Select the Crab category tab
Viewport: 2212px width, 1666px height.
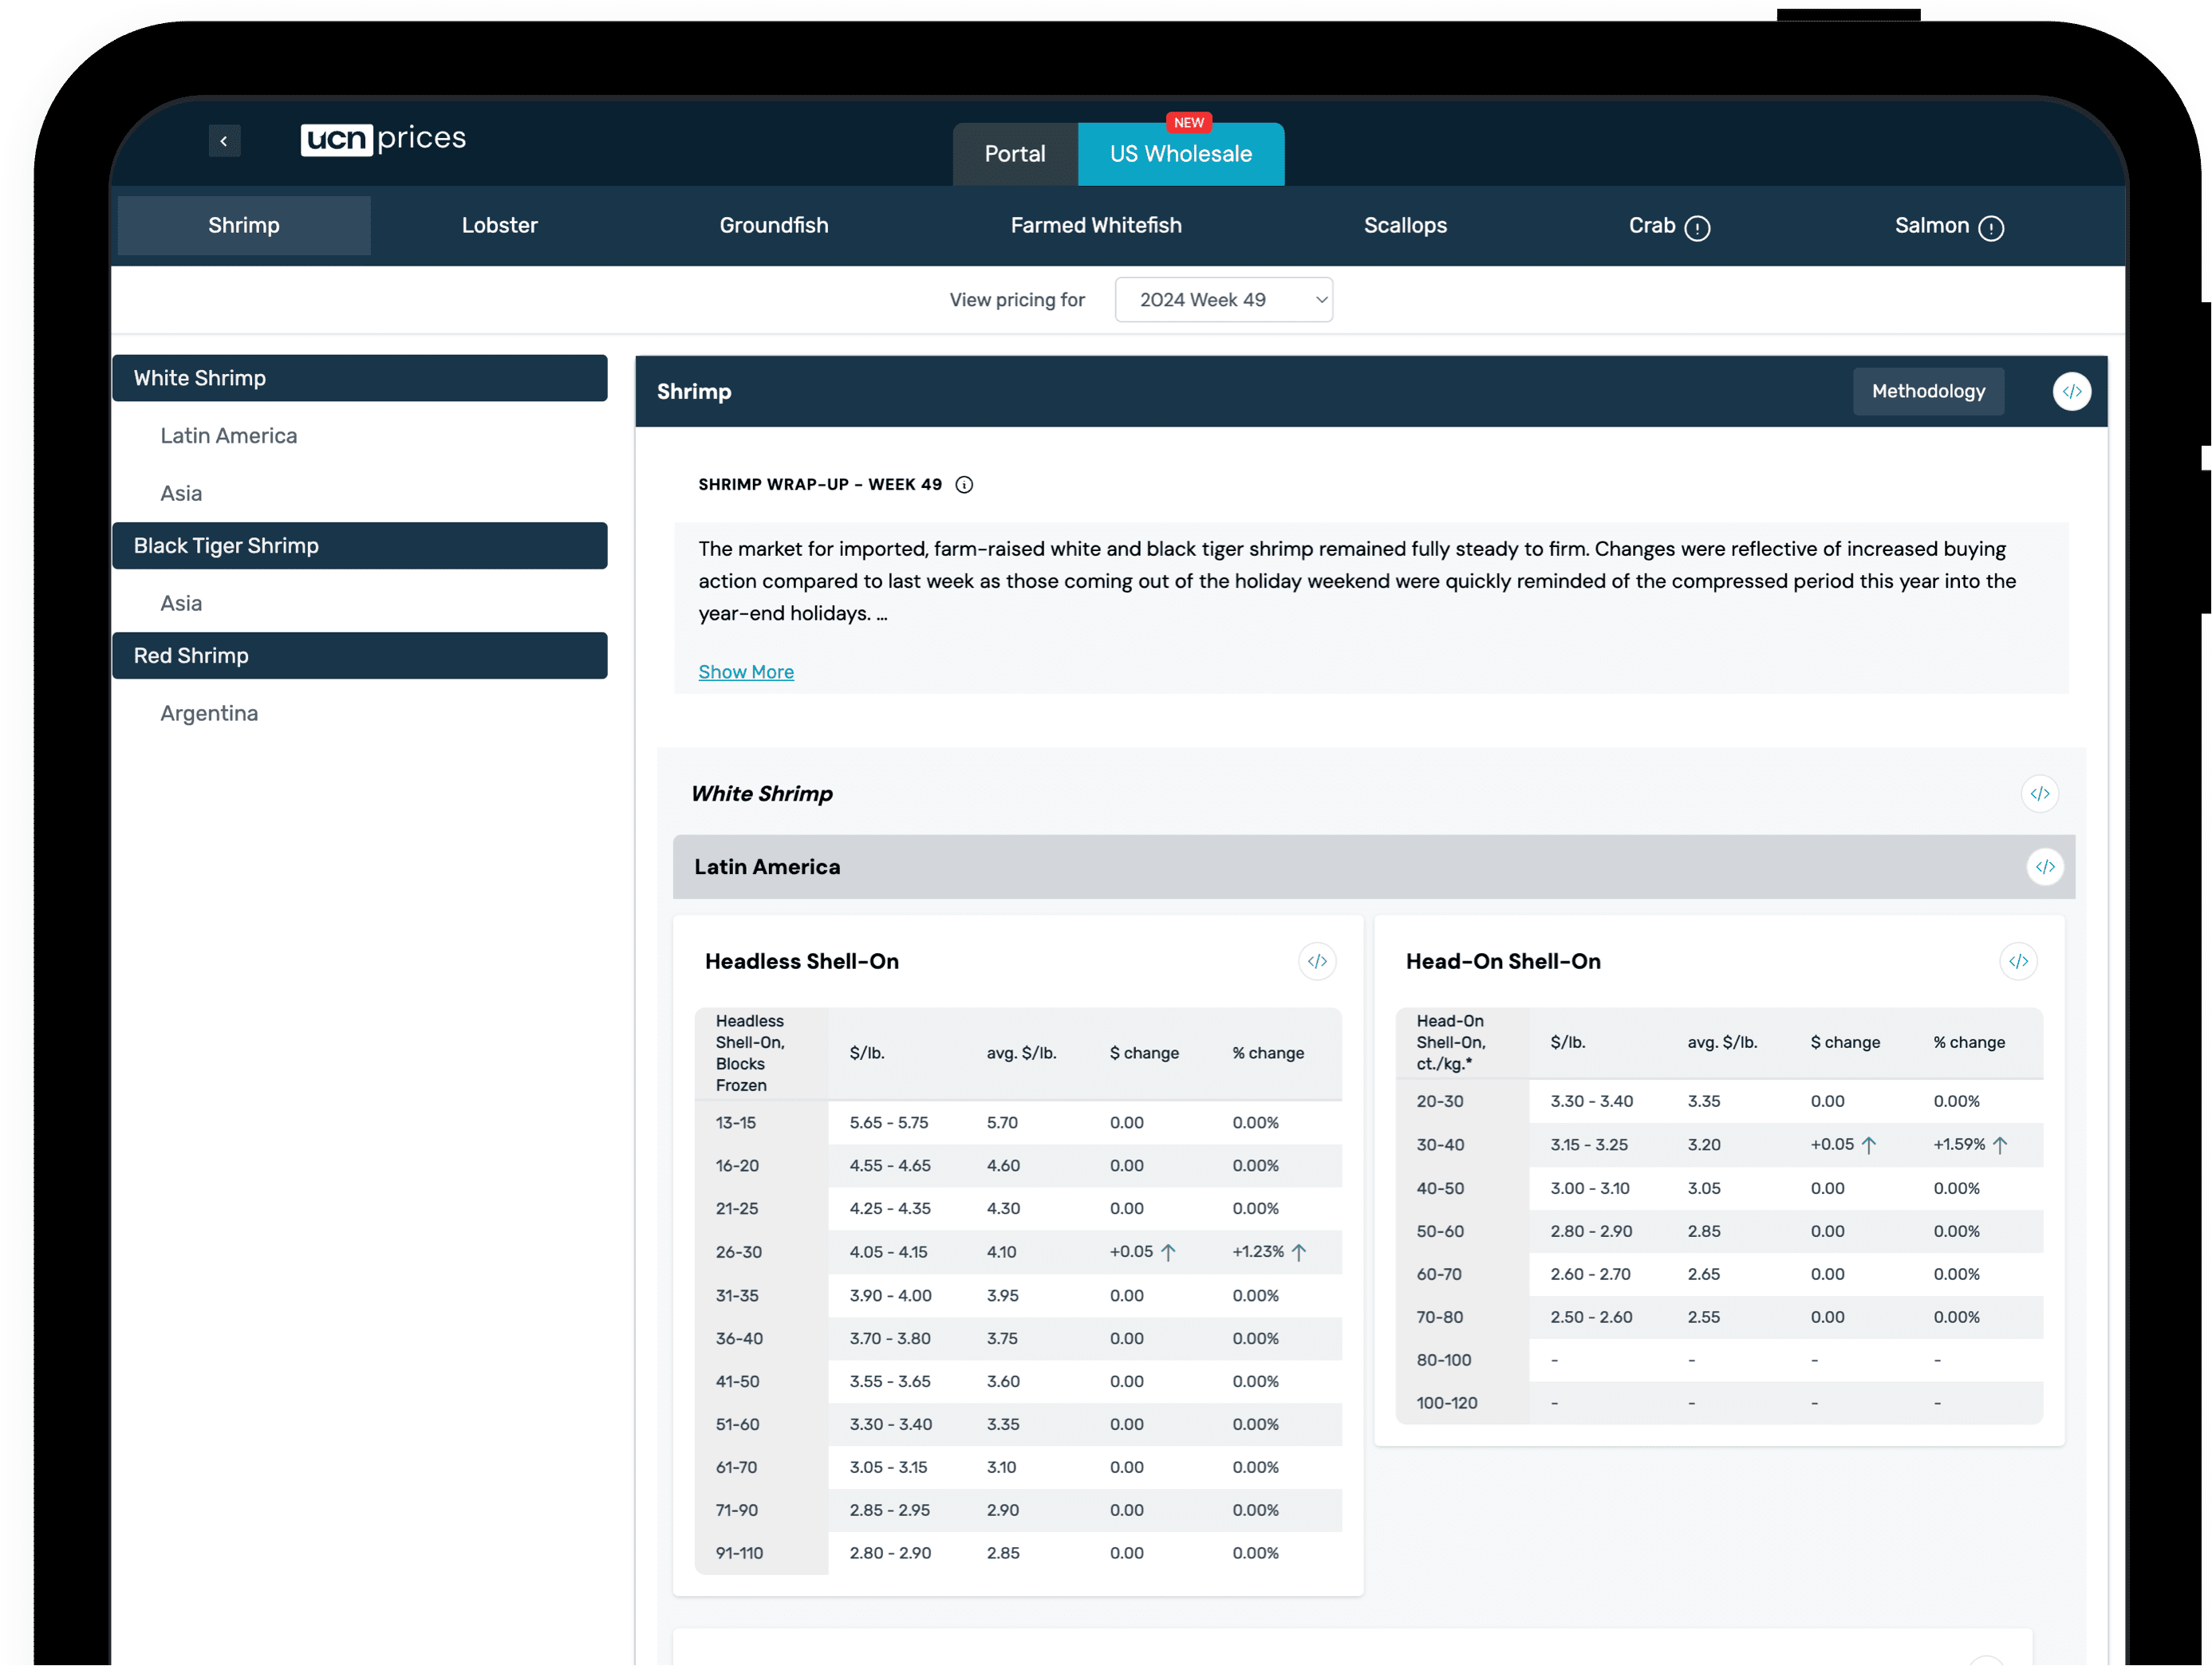click(x=1651, y=226)
